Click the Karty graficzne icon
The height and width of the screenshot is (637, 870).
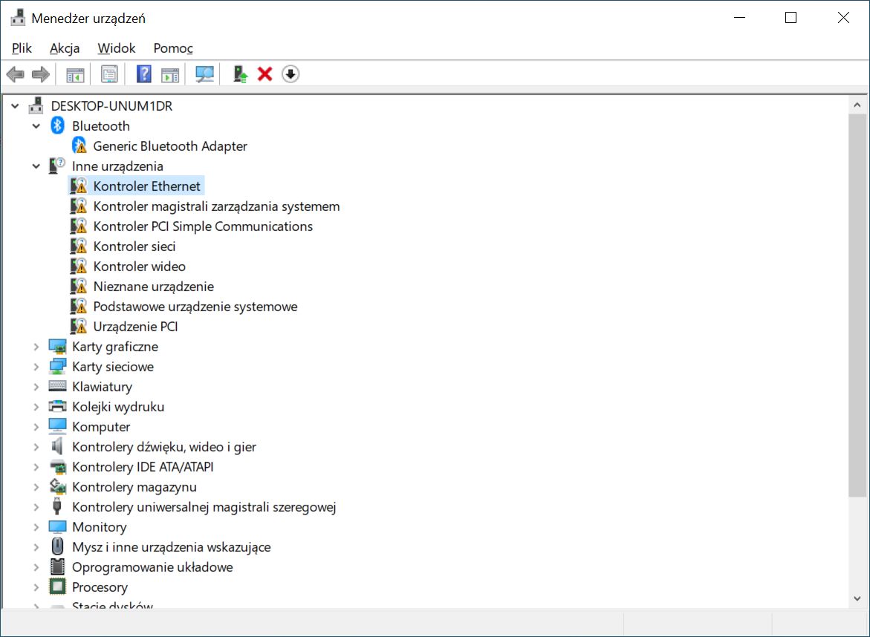coord(57,347)
